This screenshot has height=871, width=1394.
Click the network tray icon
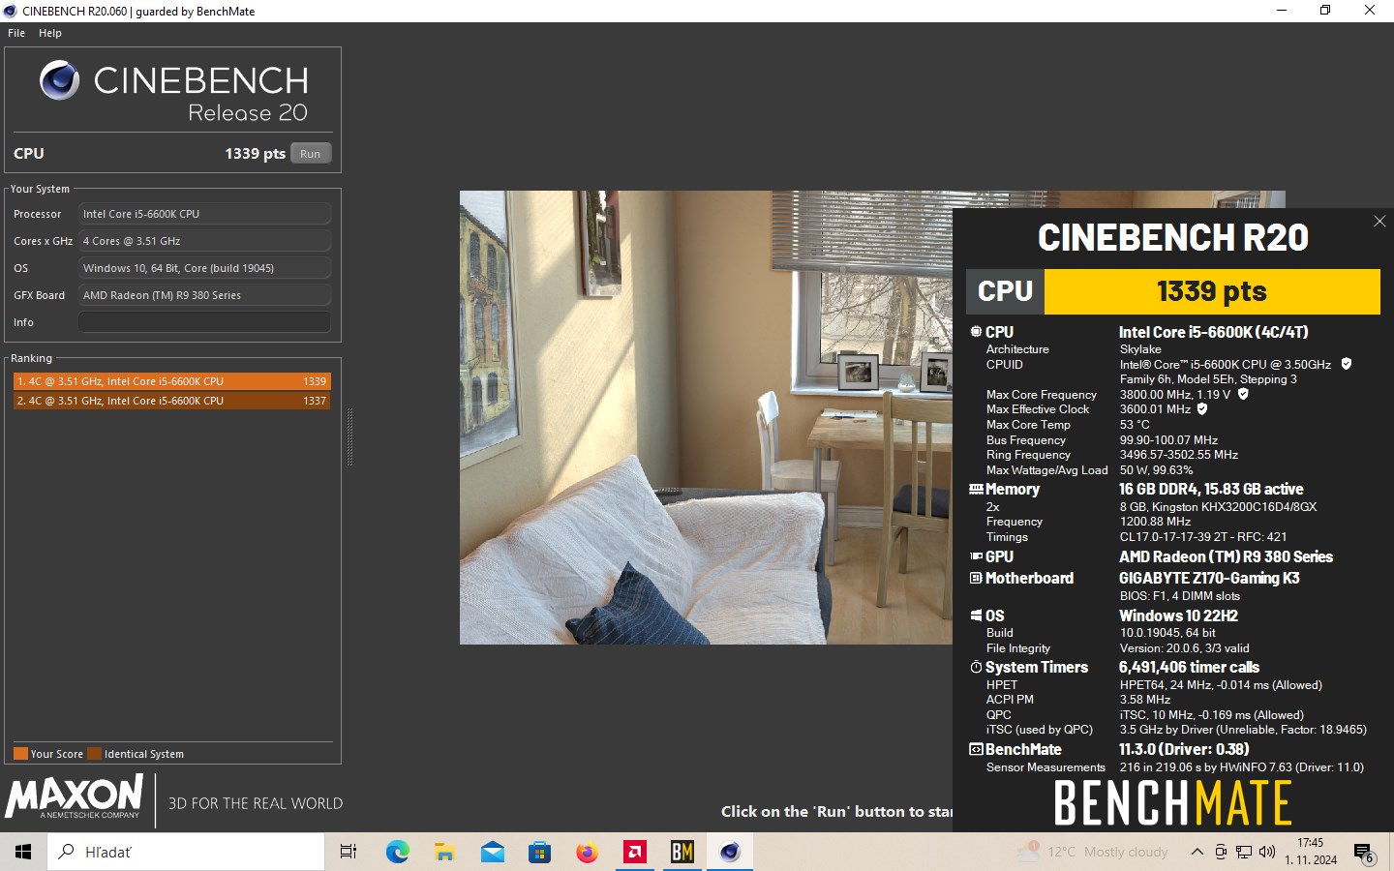1244,852
